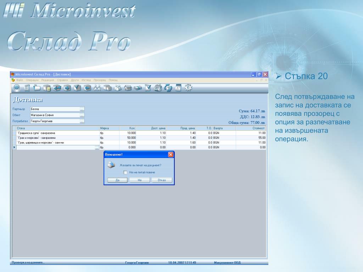
Task: Open the Редакция menu
Action: [48, 80]
